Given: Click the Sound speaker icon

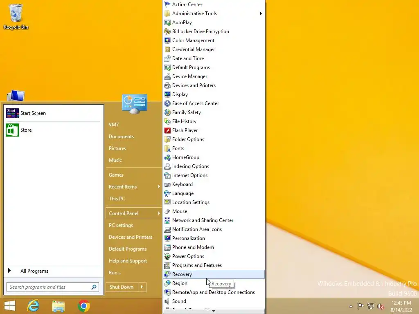Looking at the screenshot, I should tap(167, 301).
